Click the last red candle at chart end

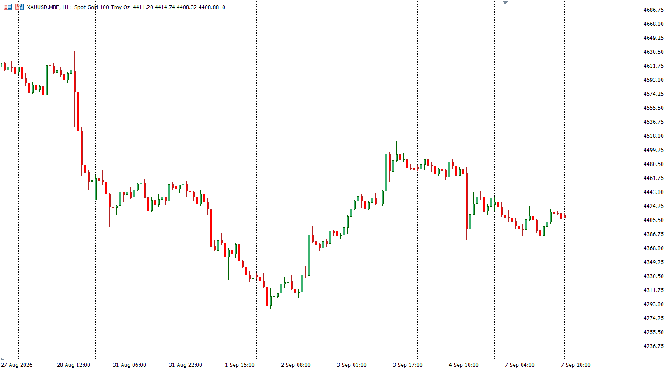point(565,216)
